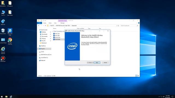Viewport: 175px width, 98px height.
Task: Select the Google Chrome desktop icon
Action: click(x=10, y=41)
